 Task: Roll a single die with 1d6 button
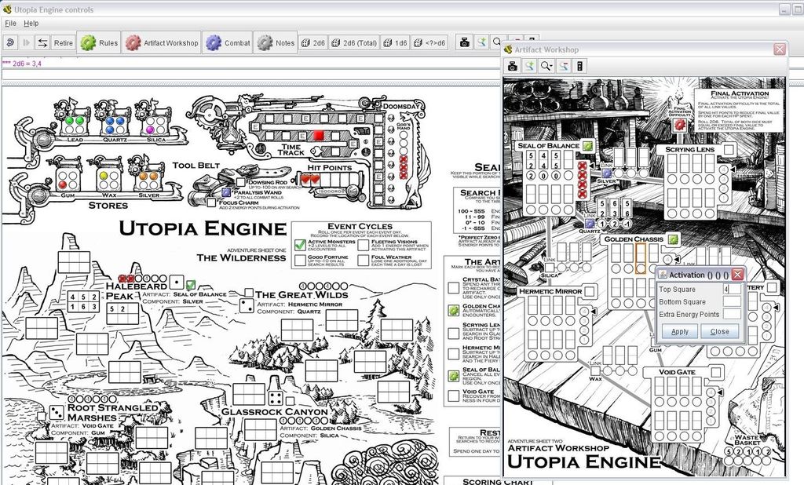(400, 43)
